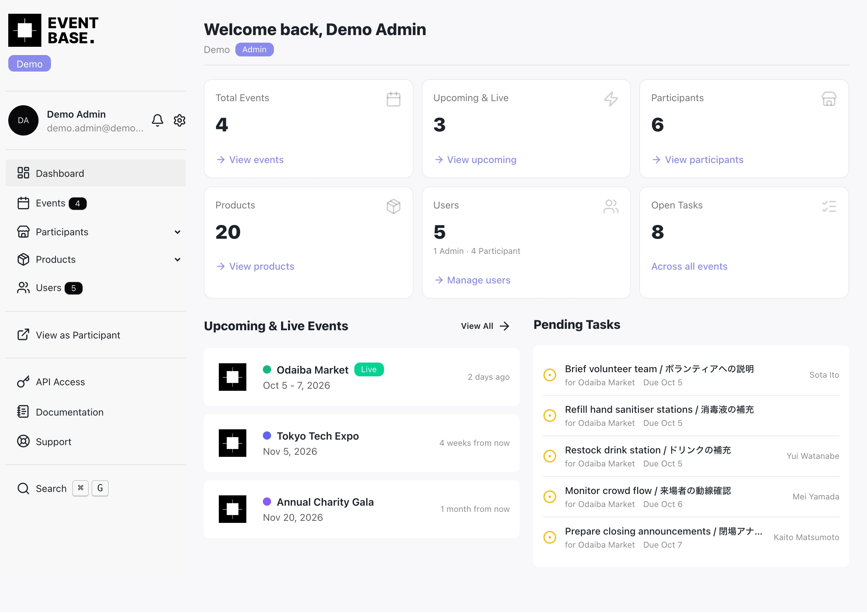Click storefront icon in Participants card
The width and height of the screenshot is (867, 613).
click(x=829, y=99)
